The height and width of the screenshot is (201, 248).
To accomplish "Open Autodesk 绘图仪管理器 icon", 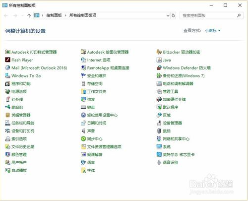I will (83, 52).
